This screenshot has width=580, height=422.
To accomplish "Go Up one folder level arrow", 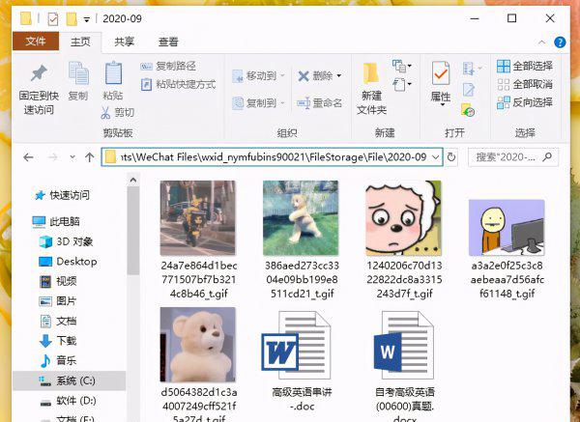I will tap(89, 157).
